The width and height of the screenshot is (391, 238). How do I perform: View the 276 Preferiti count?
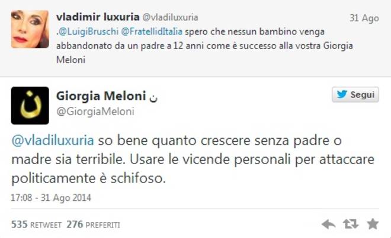(93, 224)
